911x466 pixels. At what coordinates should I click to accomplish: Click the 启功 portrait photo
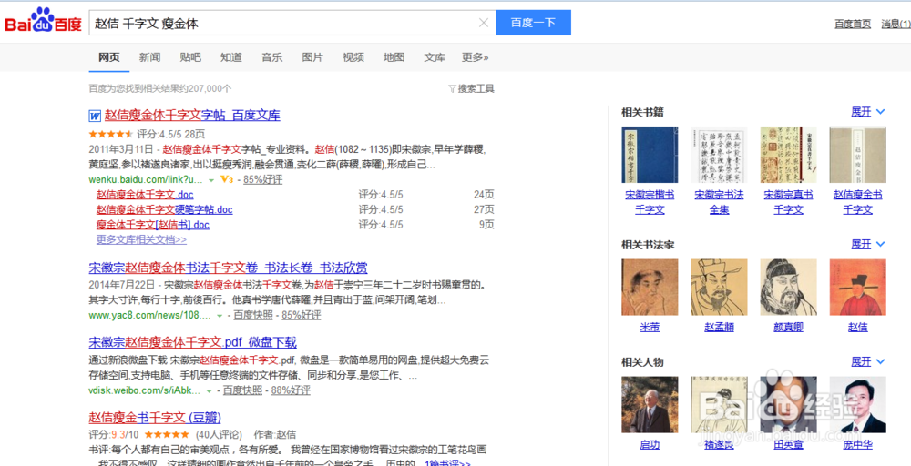(650, 404)
